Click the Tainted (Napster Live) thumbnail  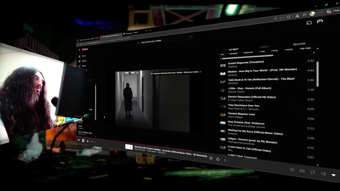pos(223,115)
